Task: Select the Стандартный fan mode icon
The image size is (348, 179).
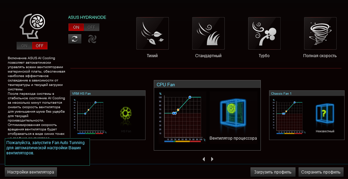Action: click(x=208, y=33)
